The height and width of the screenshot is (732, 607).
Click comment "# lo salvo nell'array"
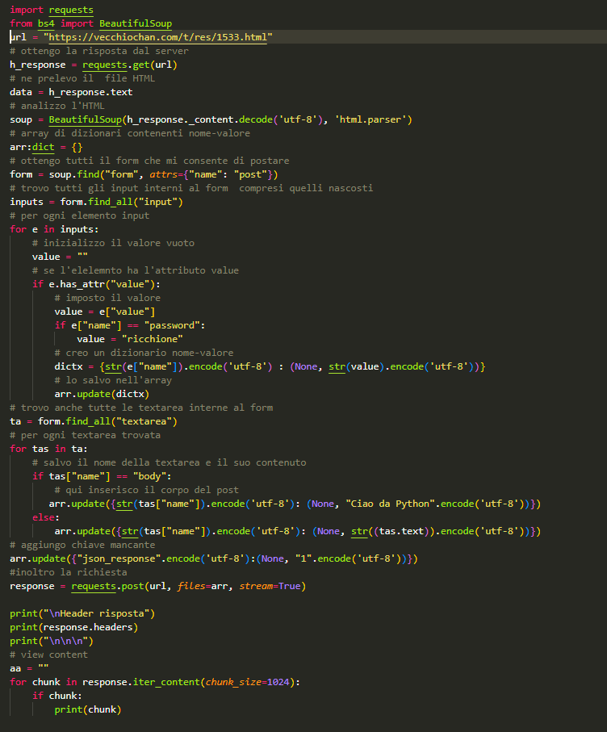click(113, 380)
